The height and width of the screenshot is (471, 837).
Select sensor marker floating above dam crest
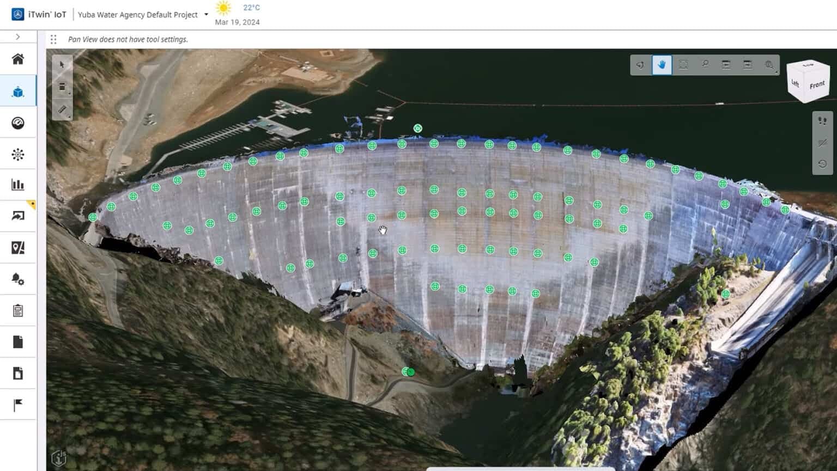tap(417, 129)
